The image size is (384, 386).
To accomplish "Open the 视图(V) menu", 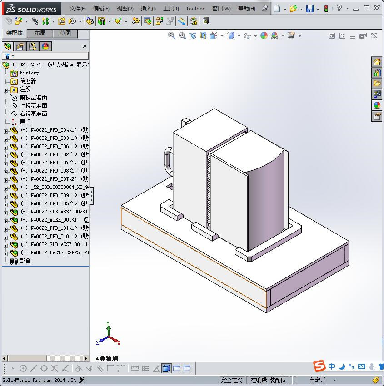I will 125,9.
